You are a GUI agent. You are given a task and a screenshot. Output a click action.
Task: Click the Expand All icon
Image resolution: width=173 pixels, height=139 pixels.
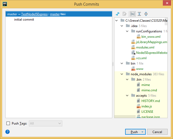[x=139, y=14]
